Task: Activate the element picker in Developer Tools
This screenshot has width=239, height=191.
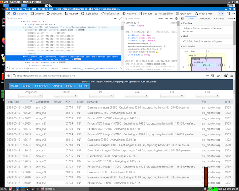Action: coord(8,13)
